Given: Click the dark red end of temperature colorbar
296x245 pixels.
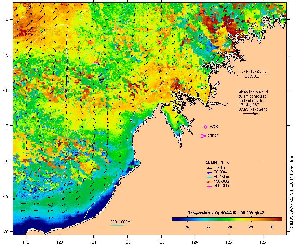Looking at the screenshot, I should [x=279, y=219].
